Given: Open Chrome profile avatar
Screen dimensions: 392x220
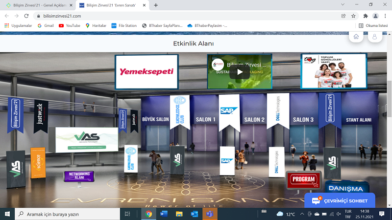Looking at the screenshot, I should [x=375, y=16].
